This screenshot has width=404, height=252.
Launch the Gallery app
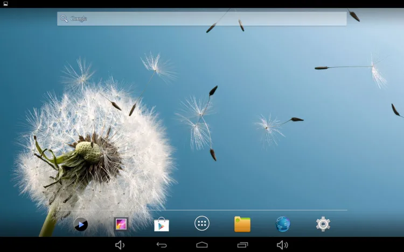[x=121, y=224]
